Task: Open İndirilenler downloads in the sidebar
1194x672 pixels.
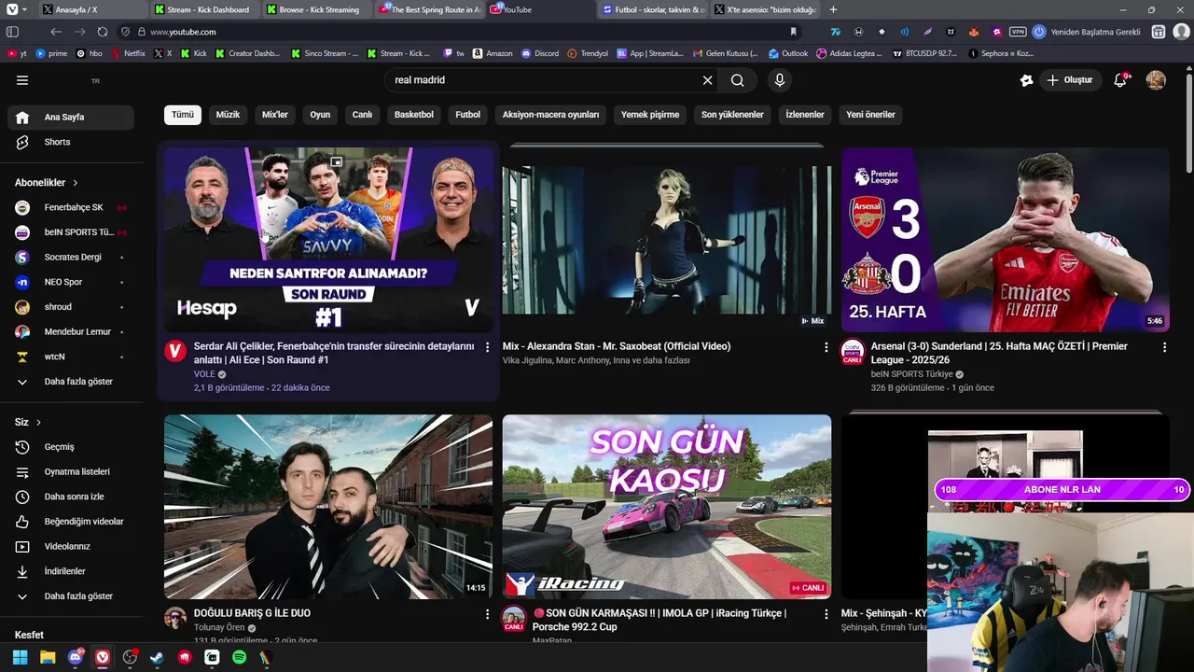Action: point(71,571)
